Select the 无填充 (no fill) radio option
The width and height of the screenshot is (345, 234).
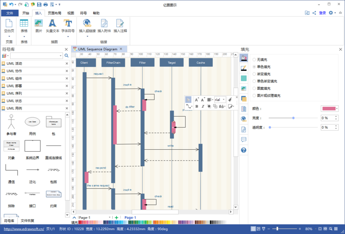[254, 60]
